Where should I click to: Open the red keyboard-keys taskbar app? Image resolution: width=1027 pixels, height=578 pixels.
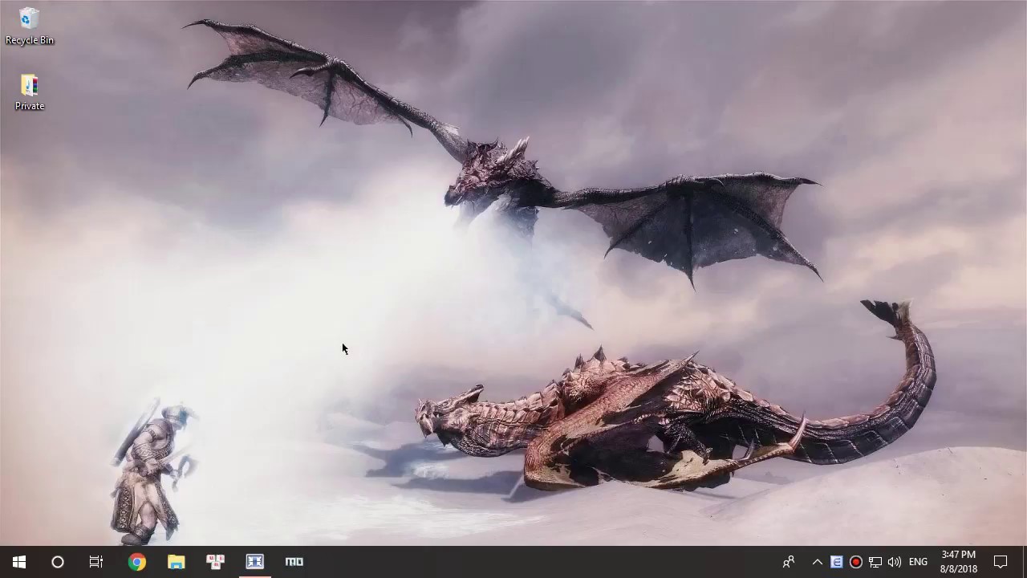[215, 562]
